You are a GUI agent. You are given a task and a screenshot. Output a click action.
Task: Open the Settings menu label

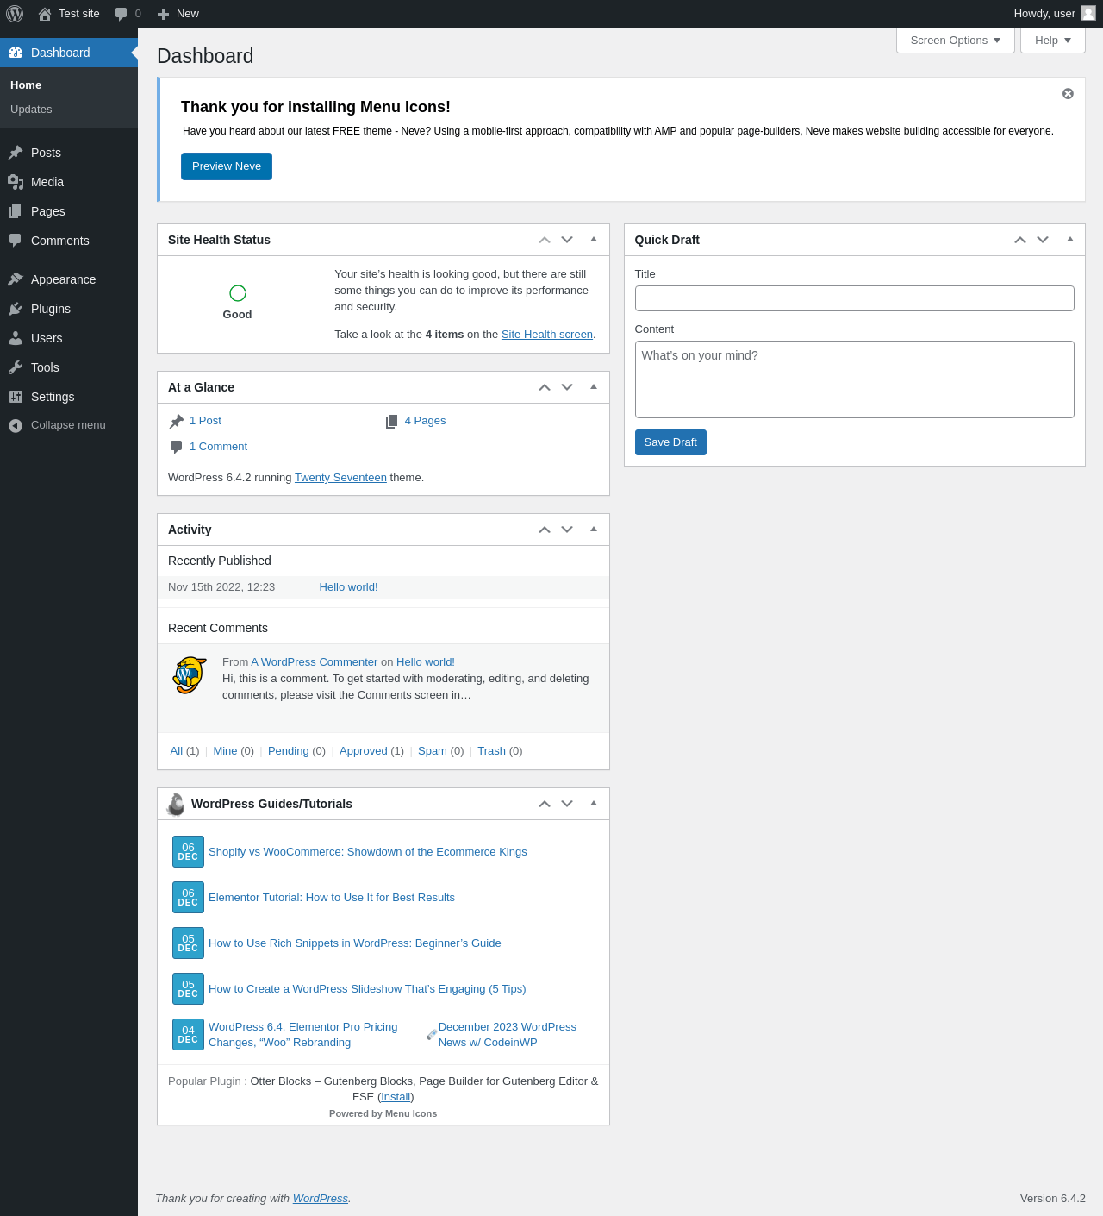click(x=53, y=397)
